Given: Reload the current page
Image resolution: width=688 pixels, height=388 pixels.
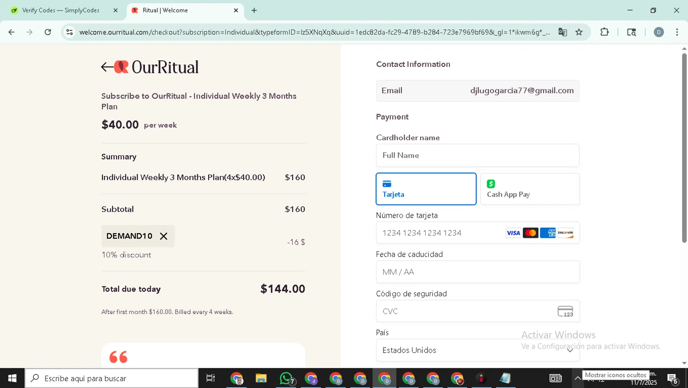Looking at the screenshot, I should [x=48, y=32].
